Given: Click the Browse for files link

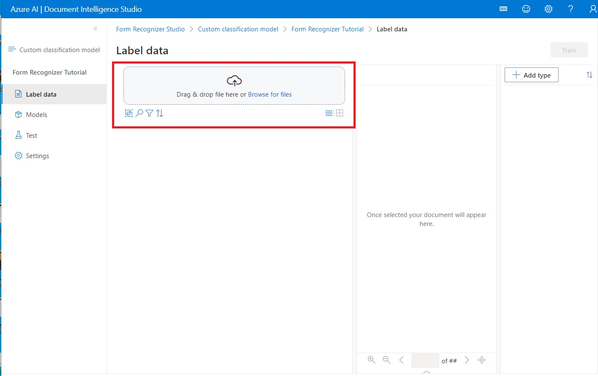Looking at the screenshot, I should coord(270,94).
